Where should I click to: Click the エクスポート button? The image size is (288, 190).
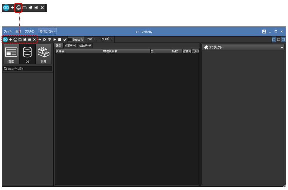tap(106, 39)
